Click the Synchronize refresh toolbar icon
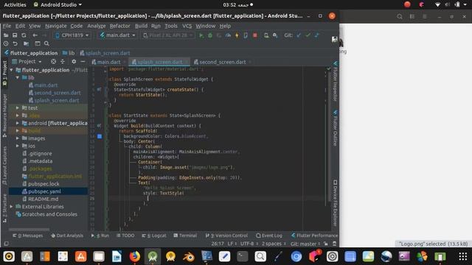This screenshot has height=265, width=472. [24, 35]
